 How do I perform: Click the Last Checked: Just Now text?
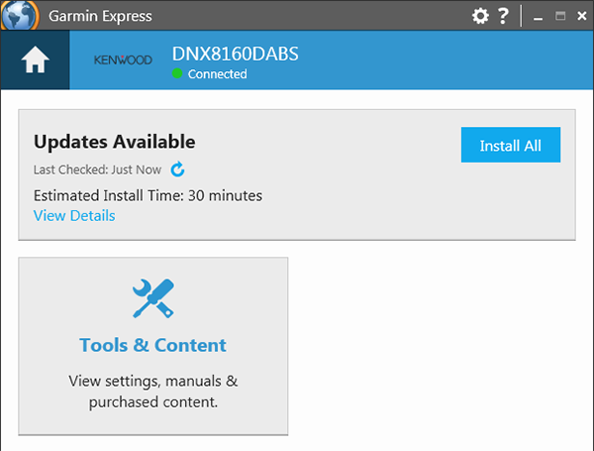point(97,169)
